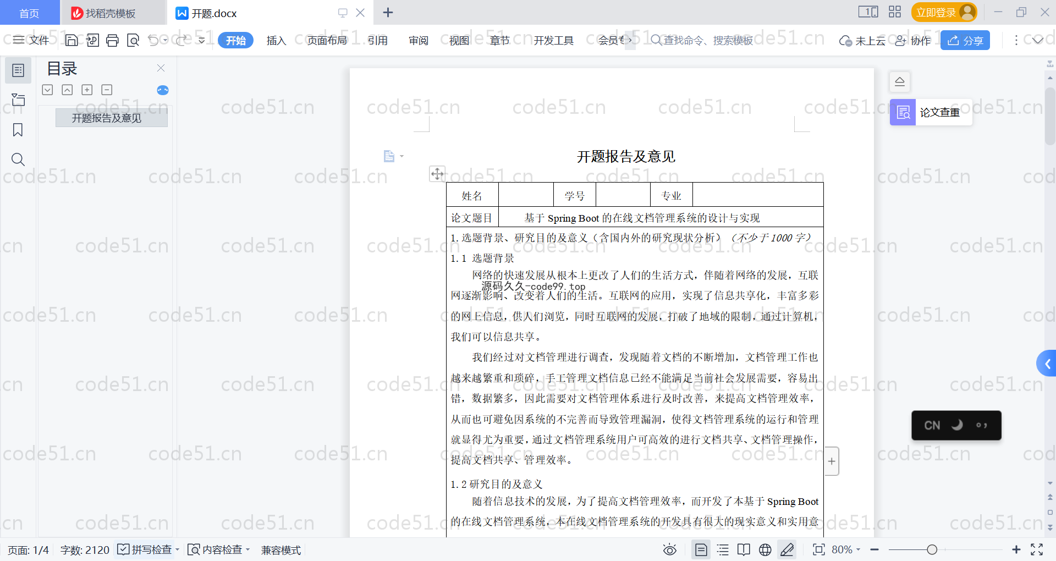Expand more ribbon tabs chevron

click(630, 40)
